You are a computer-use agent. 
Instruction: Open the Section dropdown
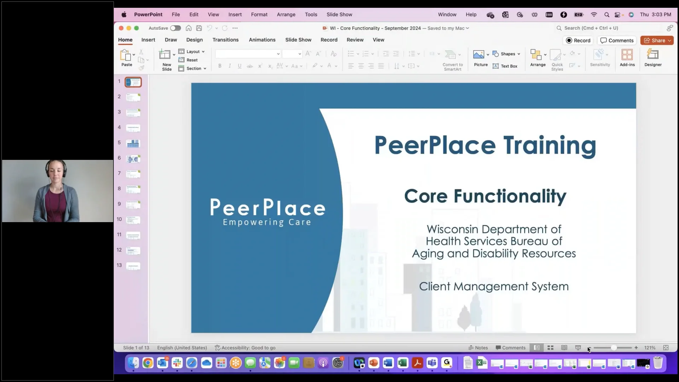pyautogui.click(x=193, y=68)
